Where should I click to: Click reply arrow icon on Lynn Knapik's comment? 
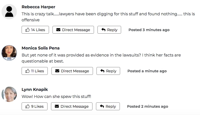[x=102, y=106]
